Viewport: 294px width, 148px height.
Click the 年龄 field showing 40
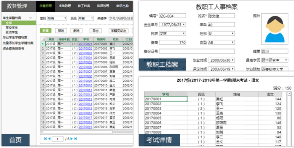tap(221, 24)
